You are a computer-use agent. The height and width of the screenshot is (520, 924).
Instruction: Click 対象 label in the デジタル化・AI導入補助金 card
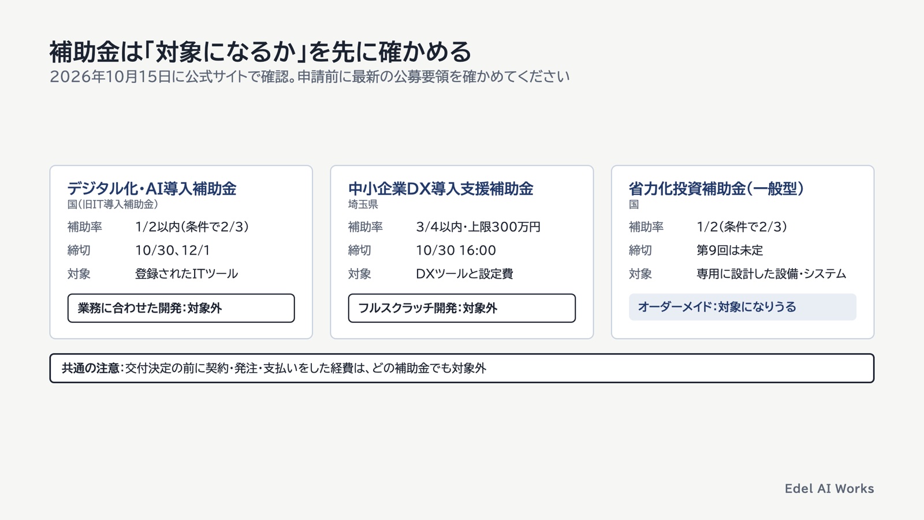coord(79,274)
